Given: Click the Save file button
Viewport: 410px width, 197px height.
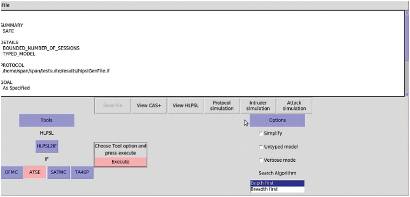Looking at the screenshot, I should click(113, 106).
